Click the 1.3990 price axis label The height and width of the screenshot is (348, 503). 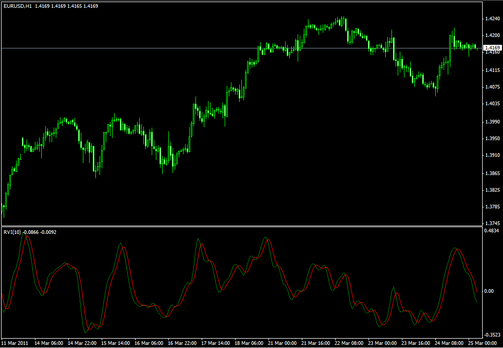[x=492, y=122]
